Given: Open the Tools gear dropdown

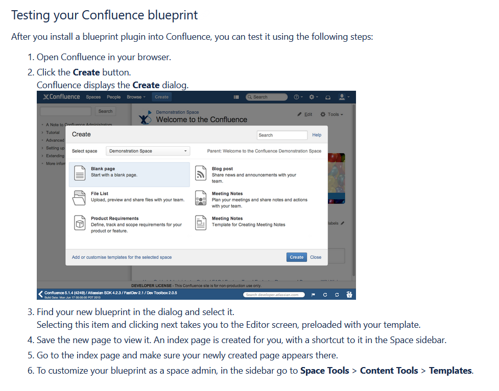Looking at the screenshot, I should click(x=331, y=114).
